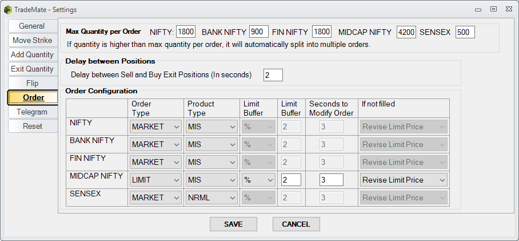Click the delay between positions seconds field

[273, 75]
